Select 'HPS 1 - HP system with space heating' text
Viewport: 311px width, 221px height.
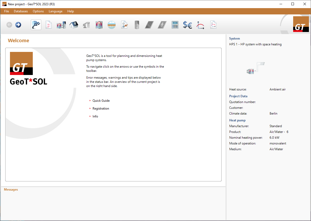255,44
